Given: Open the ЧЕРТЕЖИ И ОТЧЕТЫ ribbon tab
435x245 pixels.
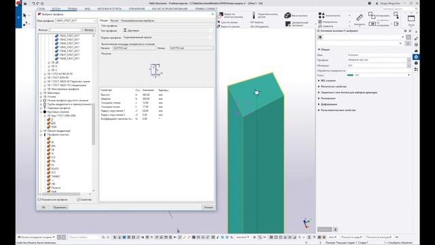Looking at the screenshot, I should [109, 9].
